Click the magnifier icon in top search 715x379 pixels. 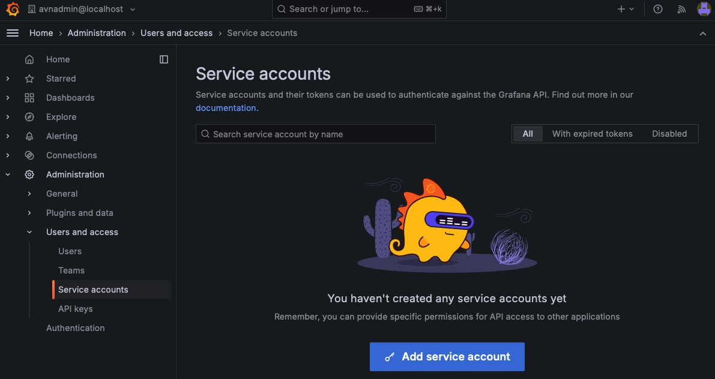point(282,9)
